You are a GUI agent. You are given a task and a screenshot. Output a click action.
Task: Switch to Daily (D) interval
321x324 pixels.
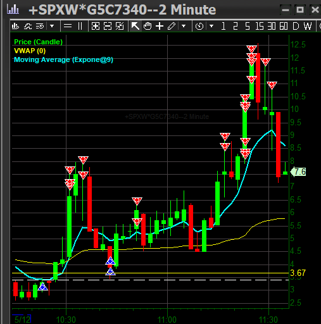coord(296,27)
